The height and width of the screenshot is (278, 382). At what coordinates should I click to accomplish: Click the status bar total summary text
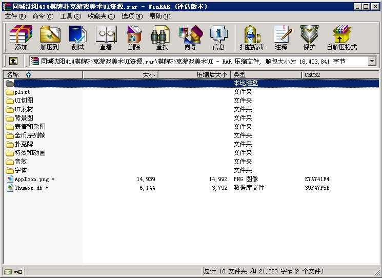coord(264,271)
